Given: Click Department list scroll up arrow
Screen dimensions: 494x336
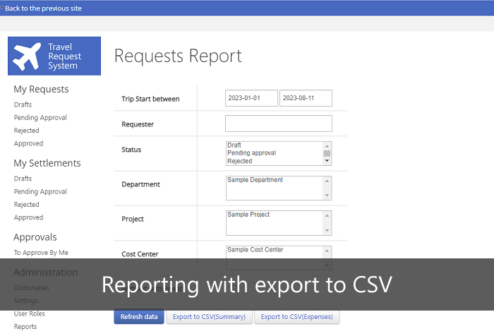Looking at the screenshot, I should click(327, 181).
